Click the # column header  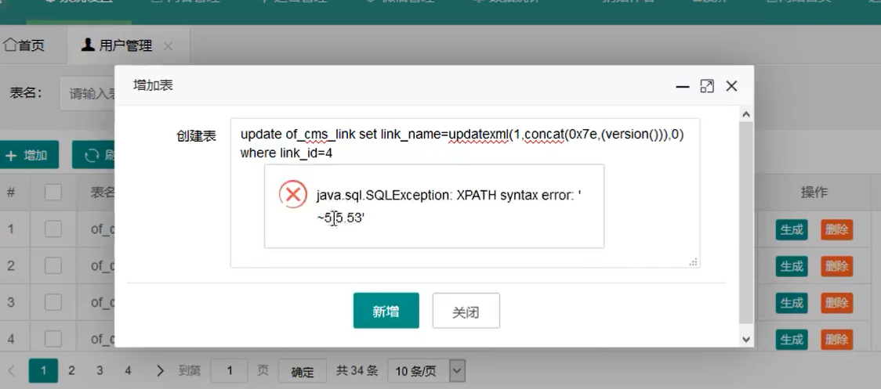[11, 193]
